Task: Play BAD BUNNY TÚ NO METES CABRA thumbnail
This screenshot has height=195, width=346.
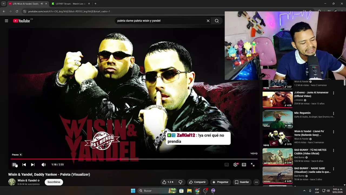Action: click(278, 157)
